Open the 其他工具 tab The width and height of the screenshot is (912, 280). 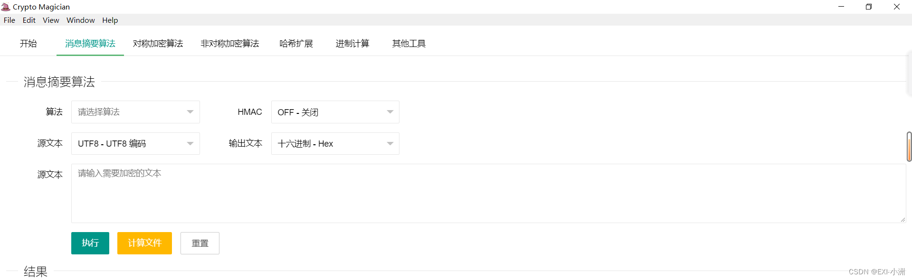pos(409,44)
